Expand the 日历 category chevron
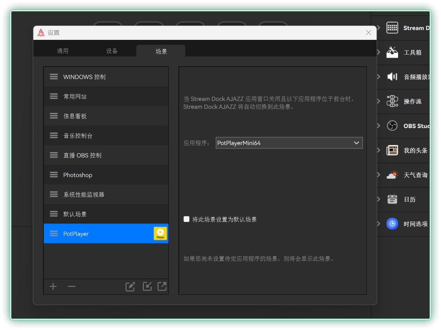The width and height of the screenshot is (441, 330). coord(379,199)
